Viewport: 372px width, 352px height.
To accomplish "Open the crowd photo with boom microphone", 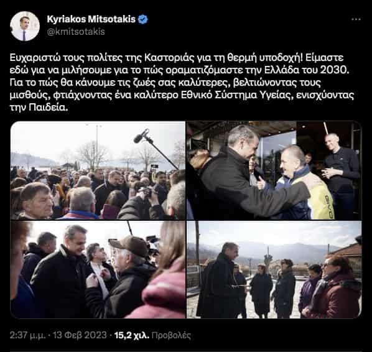I will (98, 170).
